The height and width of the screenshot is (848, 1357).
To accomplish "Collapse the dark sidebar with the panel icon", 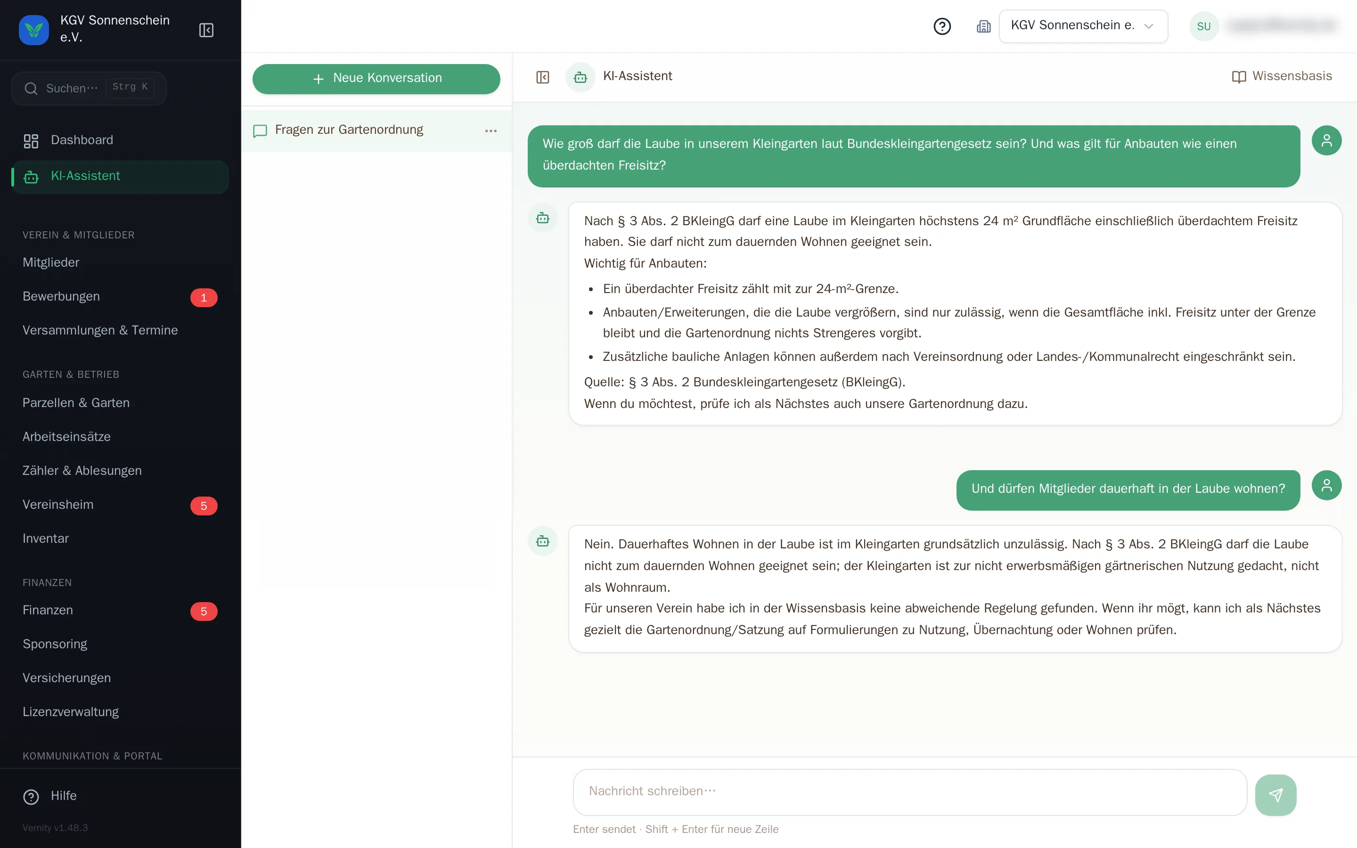I will pos(206,30).
